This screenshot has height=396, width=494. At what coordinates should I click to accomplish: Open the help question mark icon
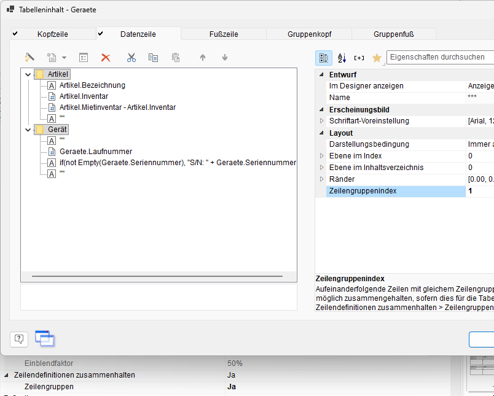pyautogui.click(x=18, y=338)
